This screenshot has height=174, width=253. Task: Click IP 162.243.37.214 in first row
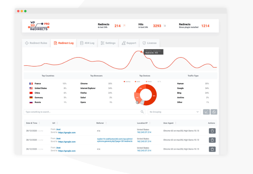[x=144, y=132]
